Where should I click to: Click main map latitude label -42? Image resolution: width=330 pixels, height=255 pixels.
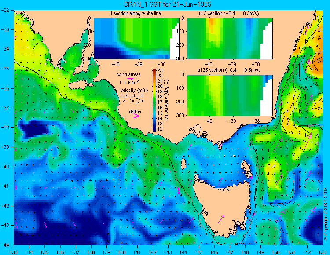tap(5, 206)
